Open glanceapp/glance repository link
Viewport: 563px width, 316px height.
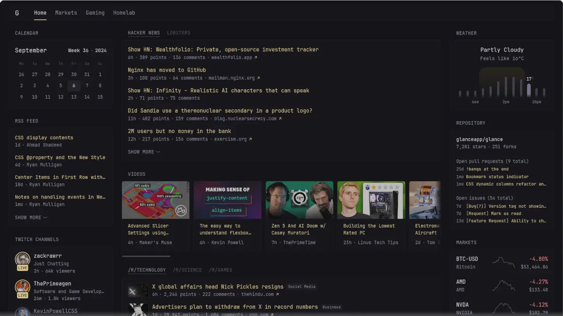(479, 139)
